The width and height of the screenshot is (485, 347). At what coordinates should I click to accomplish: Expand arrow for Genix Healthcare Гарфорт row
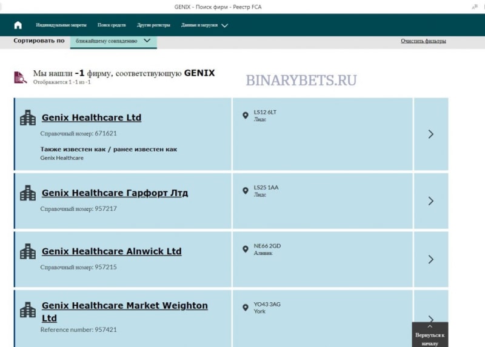point(431,201)
